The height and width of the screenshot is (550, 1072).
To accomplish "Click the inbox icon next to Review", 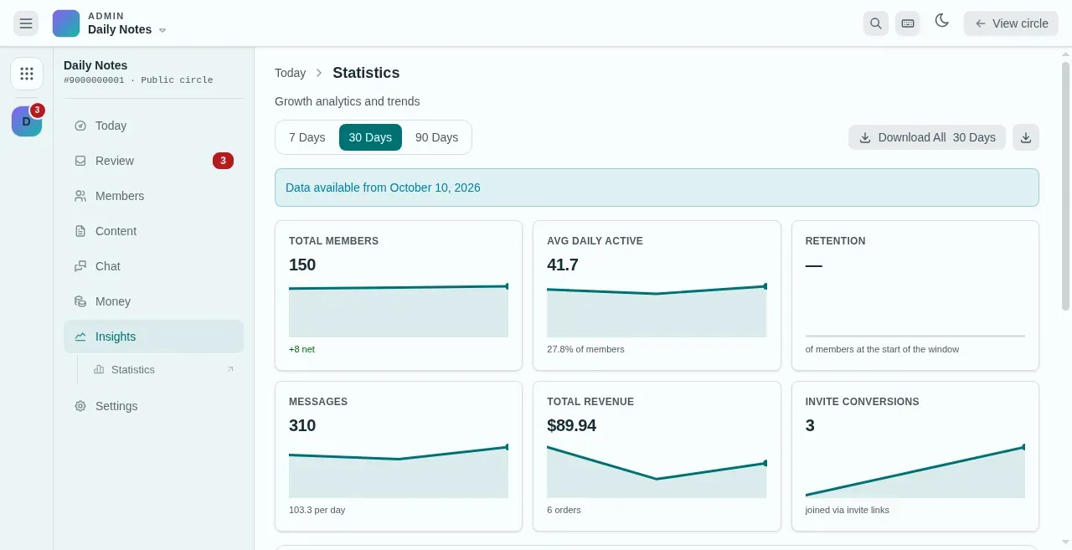I will coord(80,161).
